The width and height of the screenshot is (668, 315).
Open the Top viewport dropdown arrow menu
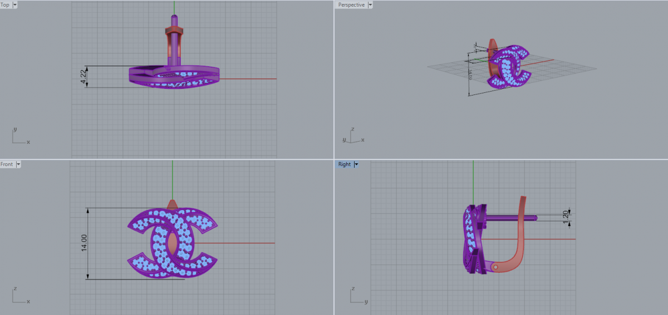[x=14, y=4]
